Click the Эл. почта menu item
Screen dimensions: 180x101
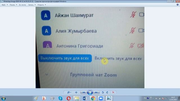coord(22,5)
